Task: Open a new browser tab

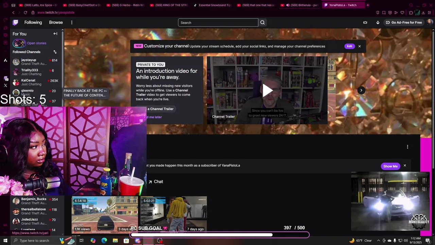Action: coord(368,5)
